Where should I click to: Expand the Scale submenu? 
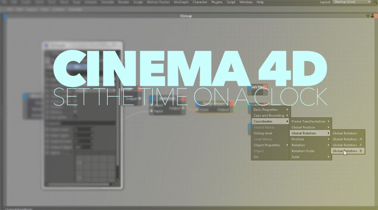[x=310, y=157]
